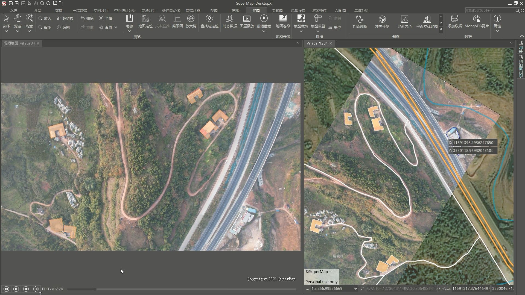Viewport: 525px width, 295px height.
Task: Open the 属性 side panel tab
Action: pos(521,47)
